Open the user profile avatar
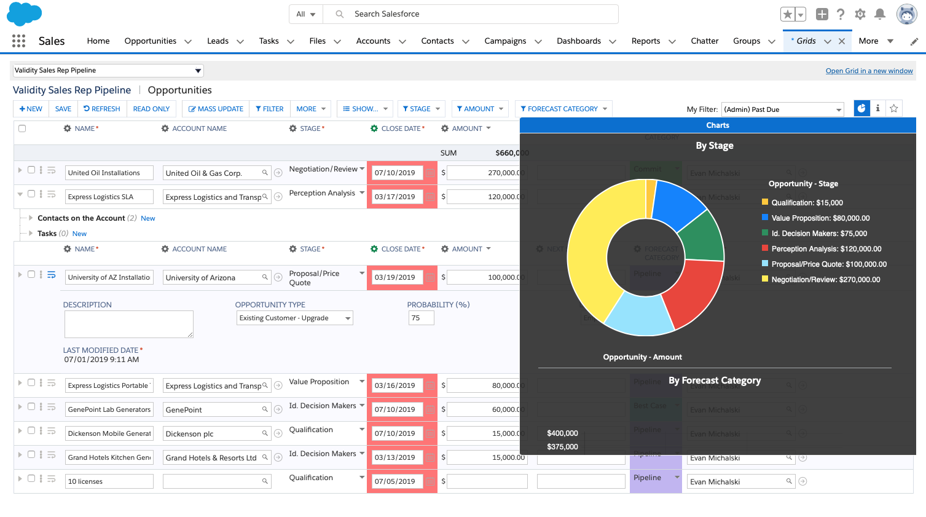Screen dimensions: 926x517 906,14
